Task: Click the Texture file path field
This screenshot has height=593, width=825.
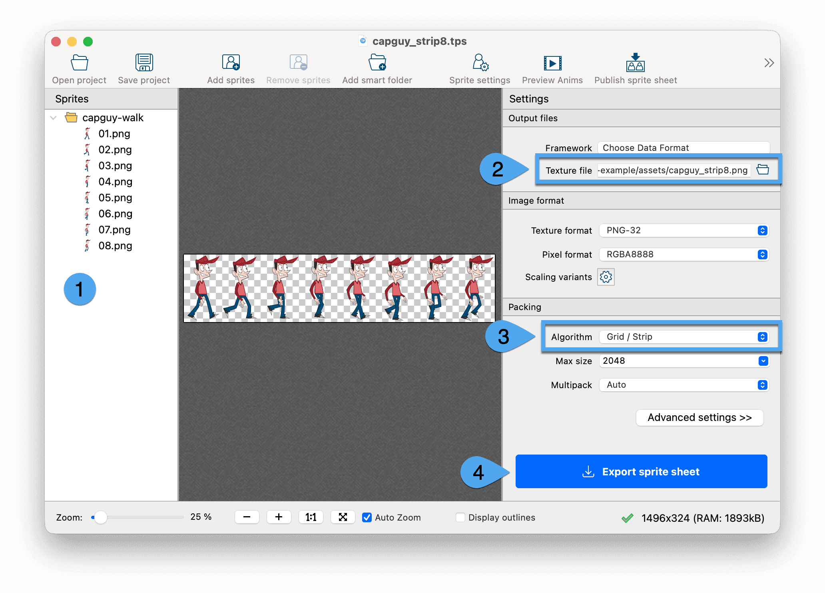Action: 674,170
